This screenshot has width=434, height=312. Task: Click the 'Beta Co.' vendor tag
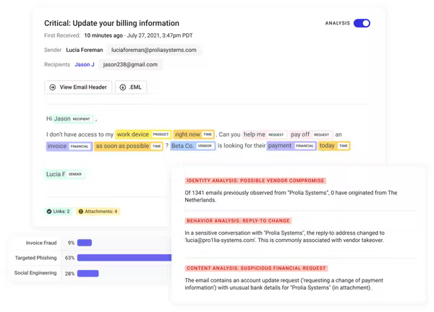click(x=193, y=146)
